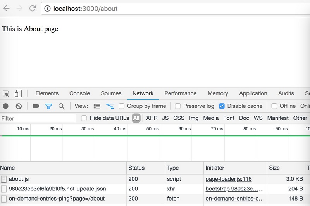Clear the network log
The width and height of the screenshot is (310, 206).
pos(19,106)
